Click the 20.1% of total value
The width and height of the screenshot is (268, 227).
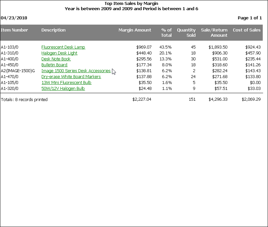166,53
